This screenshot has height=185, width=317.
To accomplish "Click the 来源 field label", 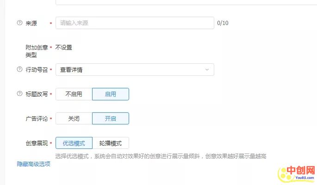I will (x=31, y=23).
